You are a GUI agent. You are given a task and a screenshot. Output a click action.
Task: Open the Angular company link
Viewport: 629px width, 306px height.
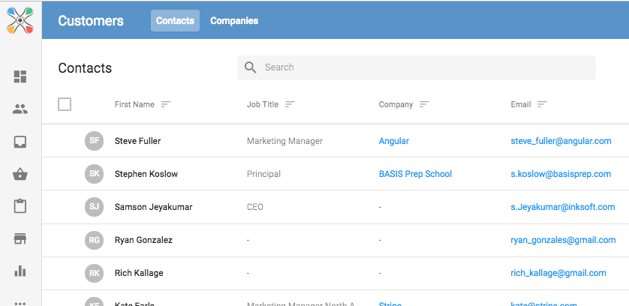(394, 141)
